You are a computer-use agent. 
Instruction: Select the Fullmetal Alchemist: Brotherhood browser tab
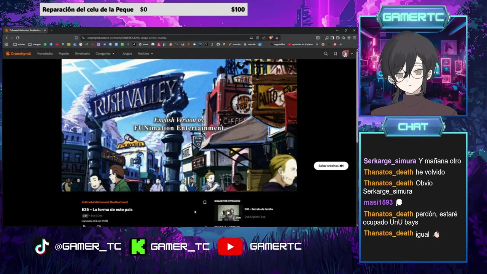point(26,30)
